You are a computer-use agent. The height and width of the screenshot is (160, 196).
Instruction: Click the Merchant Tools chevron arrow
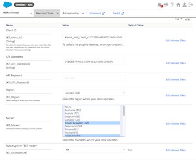tap(58, 13)
